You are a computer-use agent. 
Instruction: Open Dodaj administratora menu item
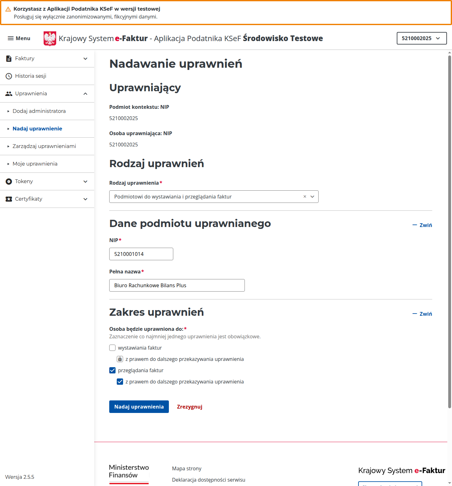click(x=47, y=111)
